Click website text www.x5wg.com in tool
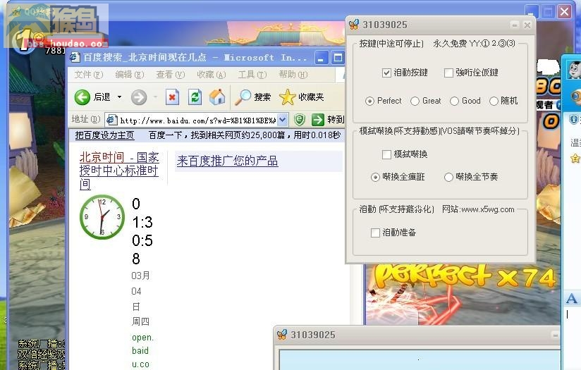This screenshot has height=370, width=581. [x=487, y=209]
